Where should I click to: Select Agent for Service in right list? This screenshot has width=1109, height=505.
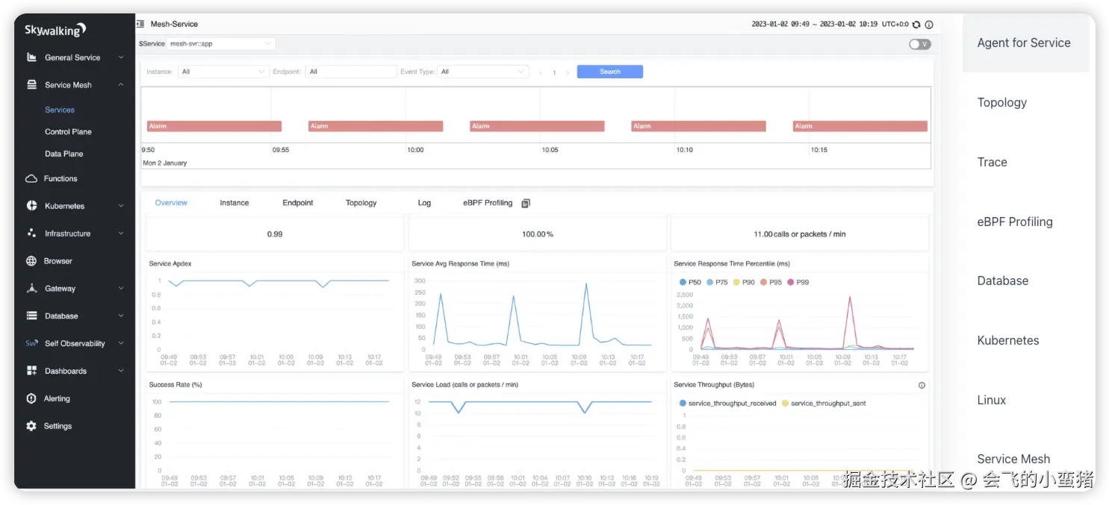click(1025, 43)
